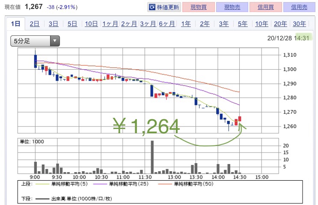Open the 現物買 order link

(199, 7)
